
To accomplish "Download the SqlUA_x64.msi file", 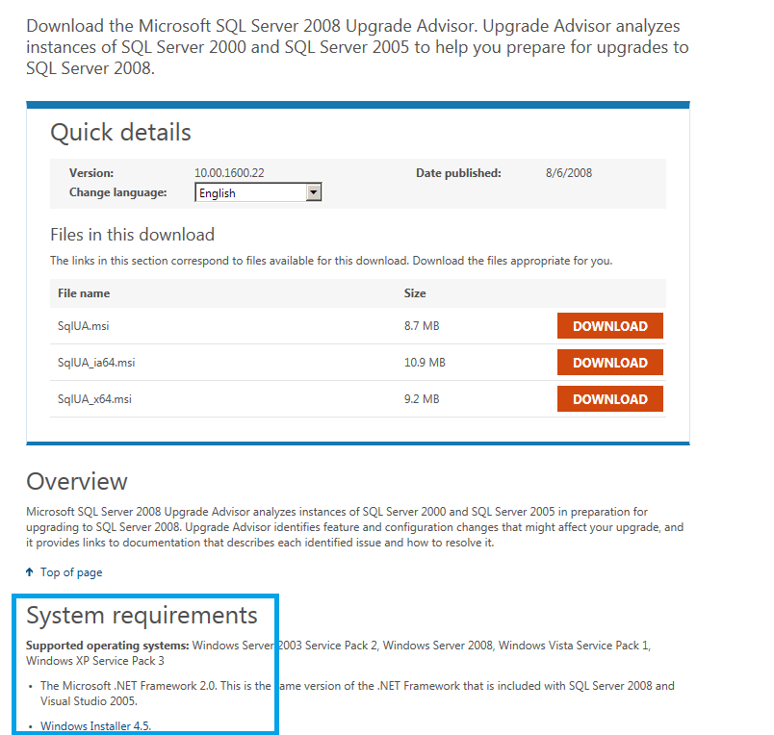I will 609,399.
